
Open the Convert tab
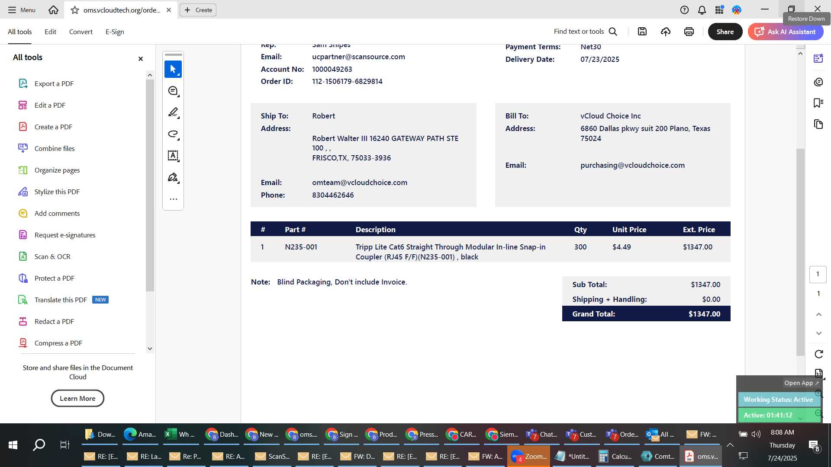pyautogui.click(x=81, y=32)
